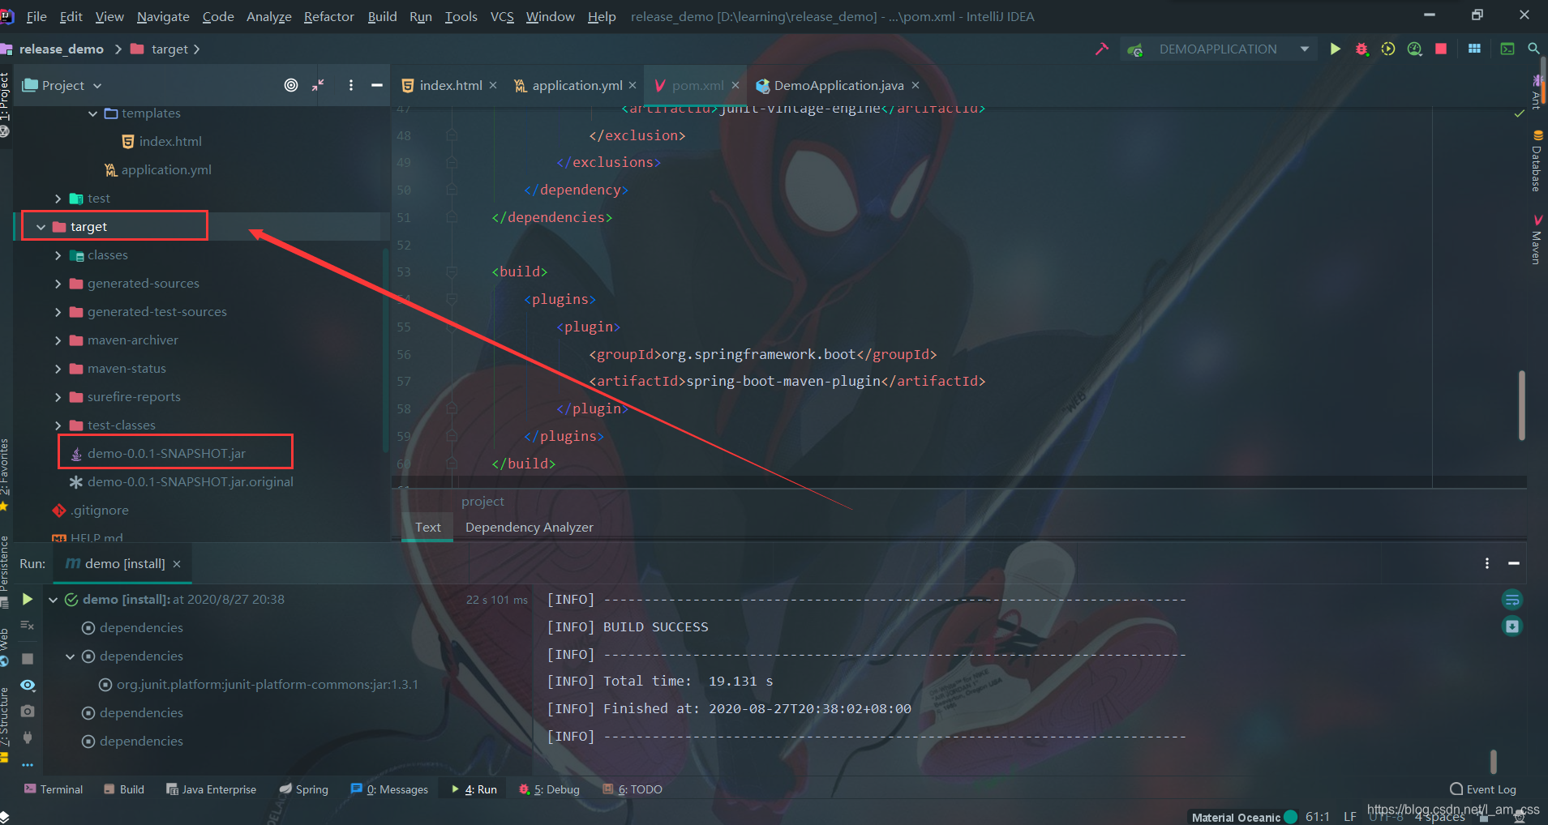The height and width of the screenshot is (825, 1548).
Task: Stop the running application
Action: 1441,49
